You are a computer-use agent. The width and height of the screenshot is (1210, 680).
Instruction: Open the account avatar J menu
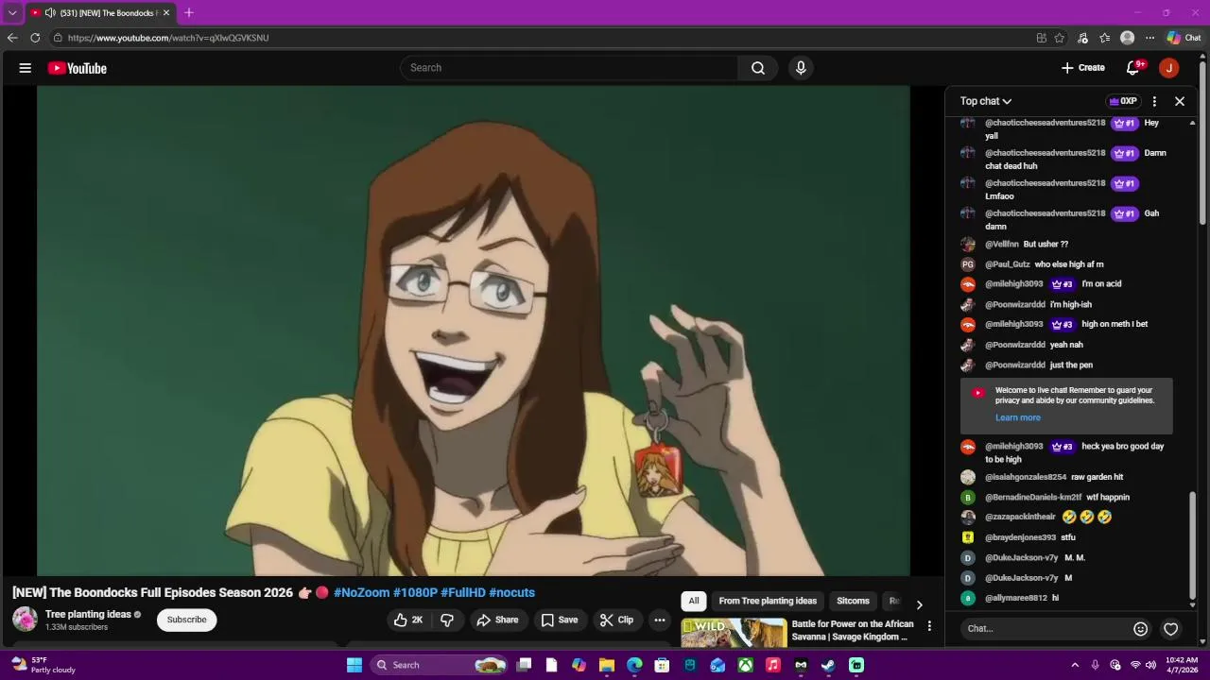pos(1169,68)
